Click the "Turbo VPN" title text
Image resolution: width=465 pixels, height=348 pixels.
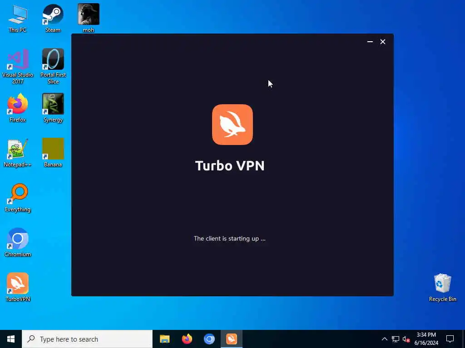(230, 166)
